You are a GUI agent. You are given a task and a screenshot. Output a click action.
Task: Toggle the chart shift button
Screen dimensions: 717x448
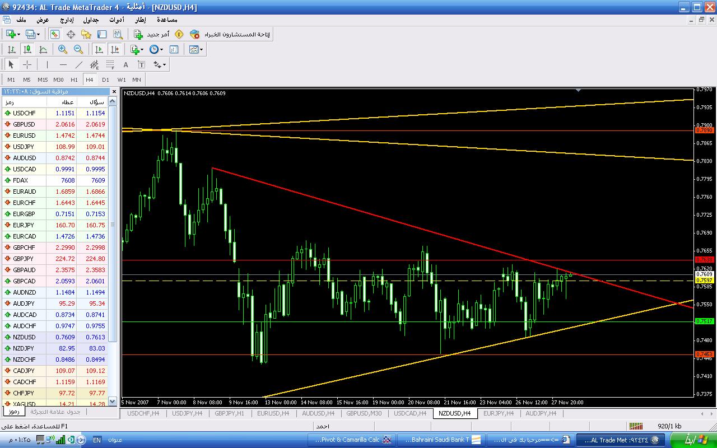[115, 49]
